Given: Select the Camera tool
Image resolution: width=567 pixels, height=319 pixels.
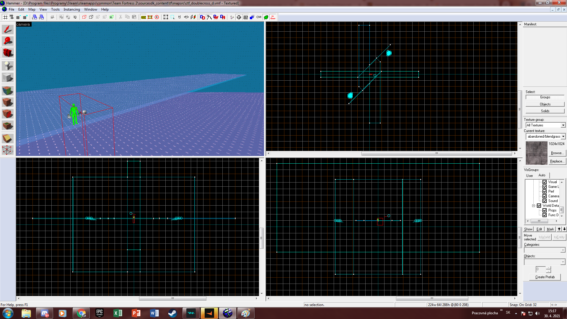Looking at the screenshot, I should coord(8,53).
